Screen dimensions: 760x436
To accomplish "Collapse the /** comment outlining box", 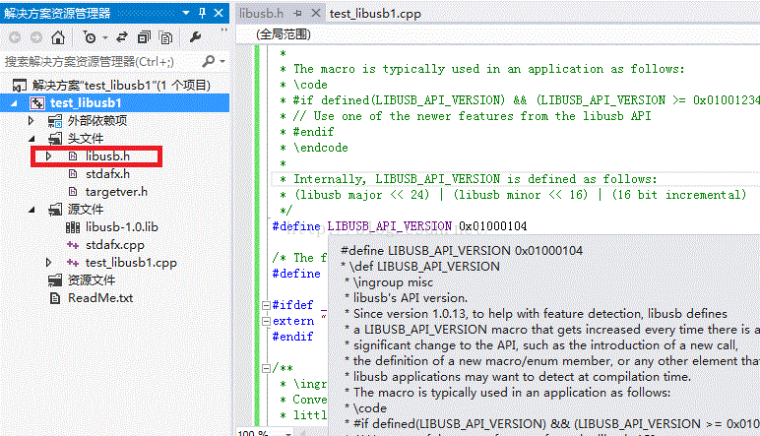I will [266, 368].
